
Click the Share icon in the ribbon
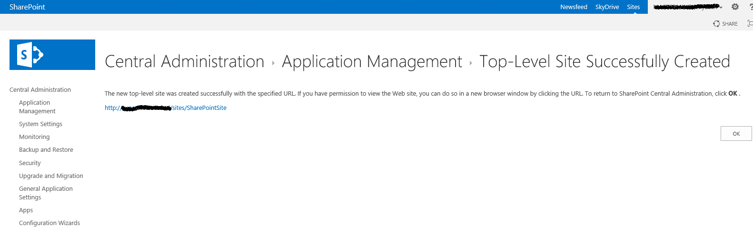[x=716, y=24]
